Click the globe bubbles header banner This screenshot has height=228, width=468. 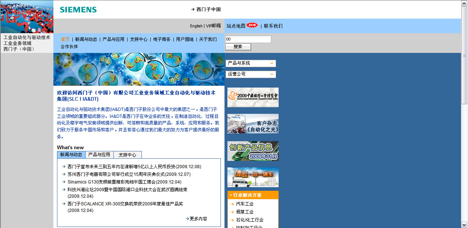click(139, 69)
